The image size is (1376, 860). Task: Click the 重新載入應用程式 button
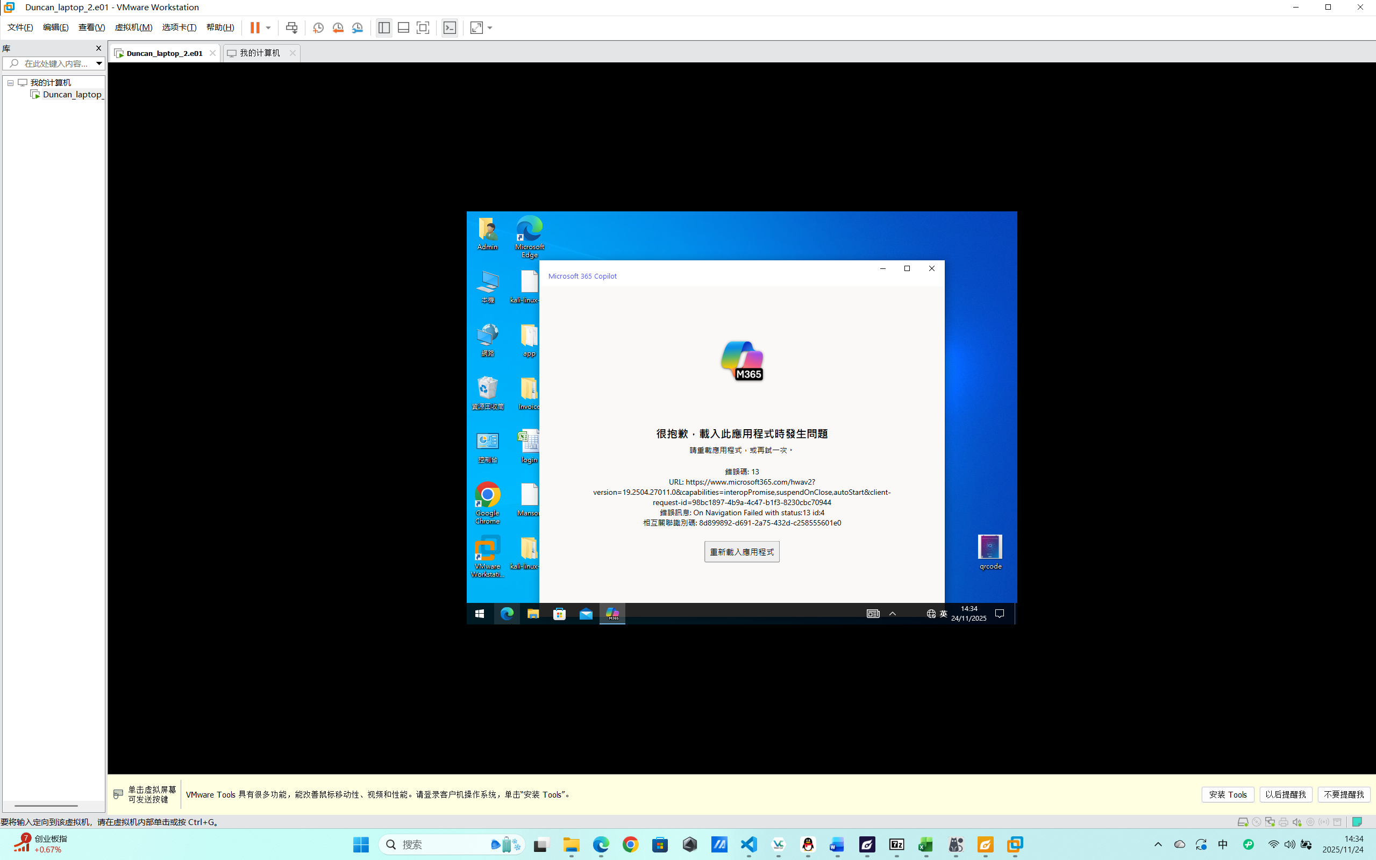742,552
